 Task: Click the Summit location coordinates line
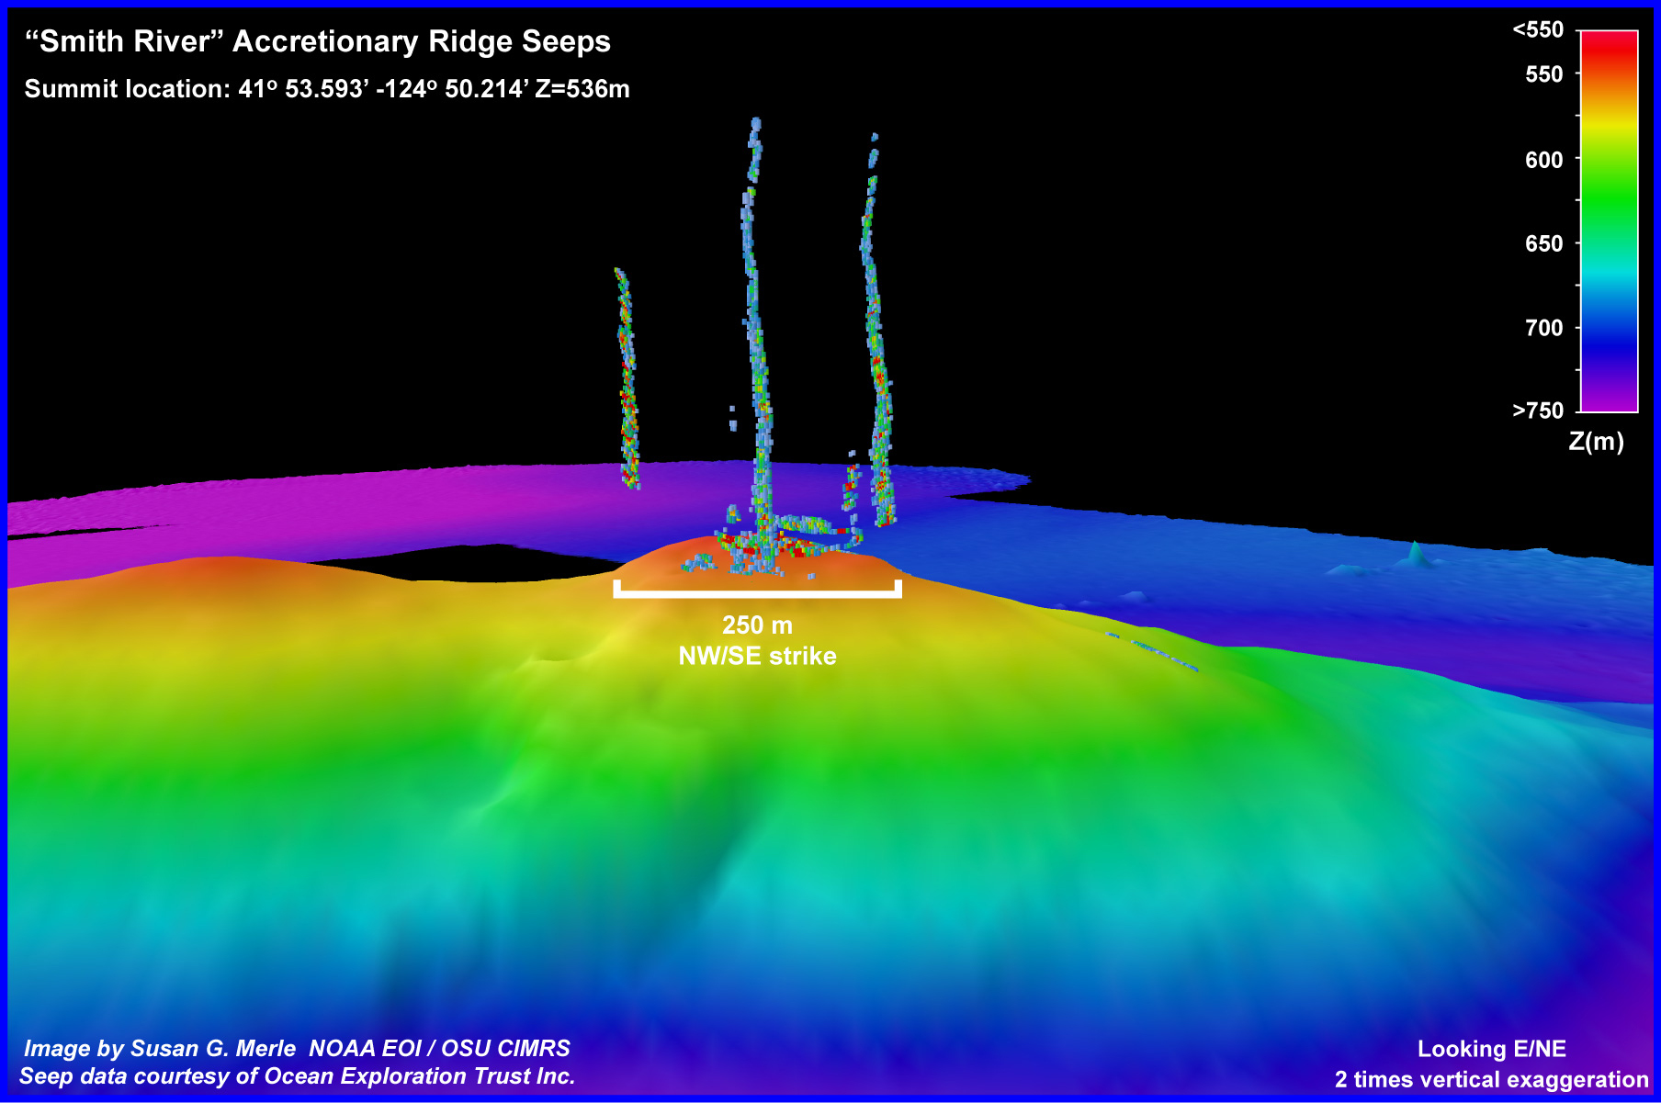click(x=327, y=89)
